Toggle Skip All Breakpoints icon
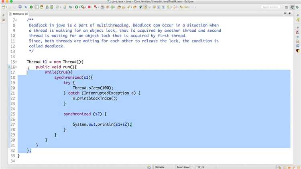 click(26, 7)
